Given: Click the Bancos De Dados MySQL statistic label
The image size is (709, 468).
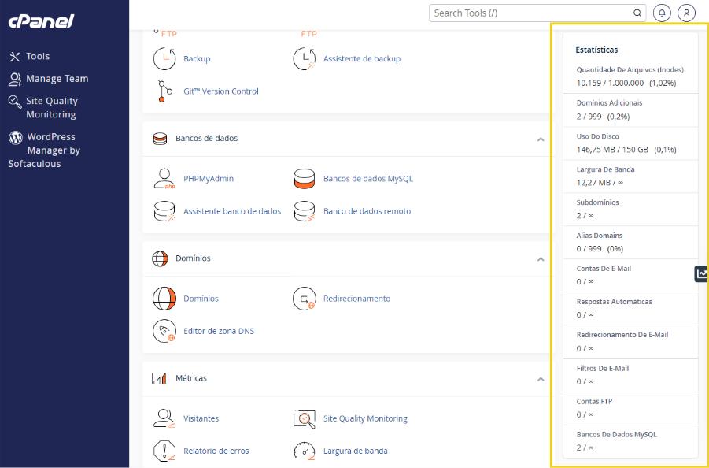Looking at the screenshot, I should point(616,434).
